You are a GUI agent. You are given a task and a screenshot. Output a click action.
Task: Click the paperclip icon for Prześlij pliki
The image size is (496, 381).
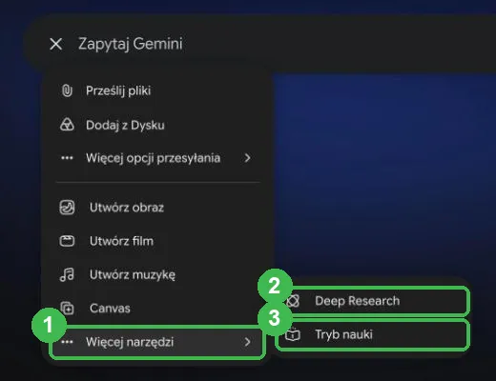67,90
